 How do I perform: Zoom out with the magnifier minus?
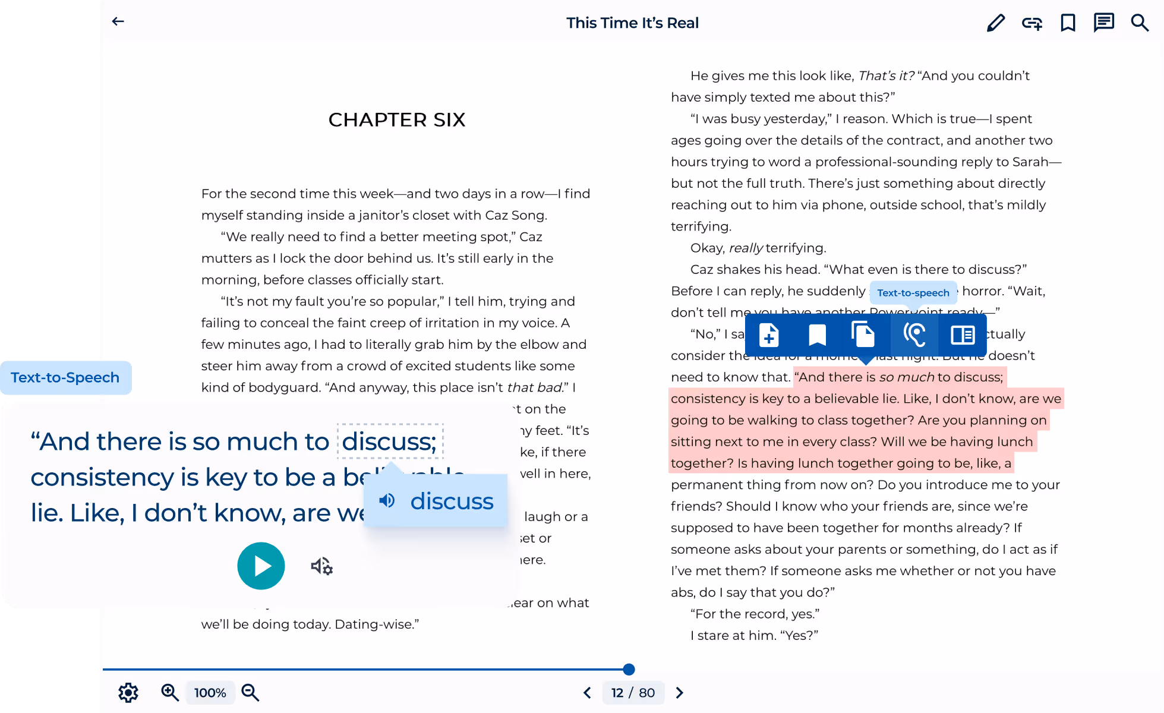pyautogui.click(x=250, y=692)
